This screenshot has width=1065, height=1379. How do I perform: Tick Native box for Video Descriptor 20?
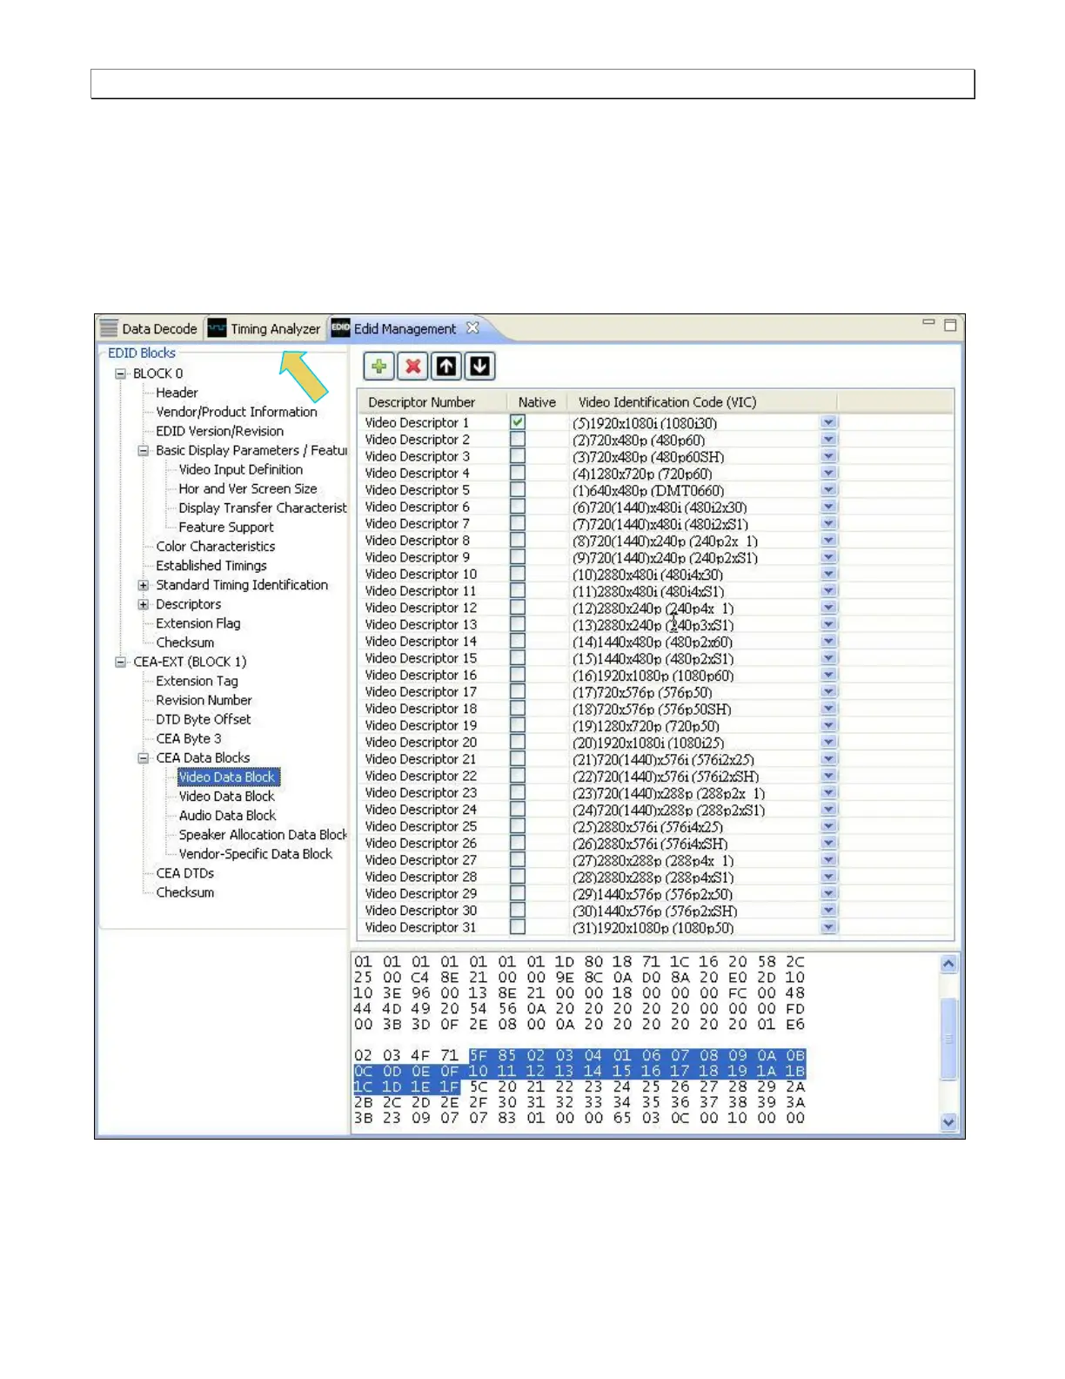click(518, 743)
